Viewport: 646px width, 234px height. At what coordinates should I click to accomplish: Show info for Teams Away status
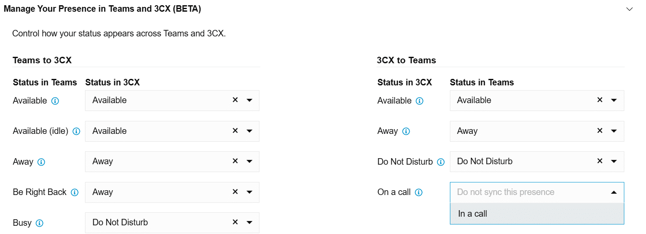pos(41,162)
